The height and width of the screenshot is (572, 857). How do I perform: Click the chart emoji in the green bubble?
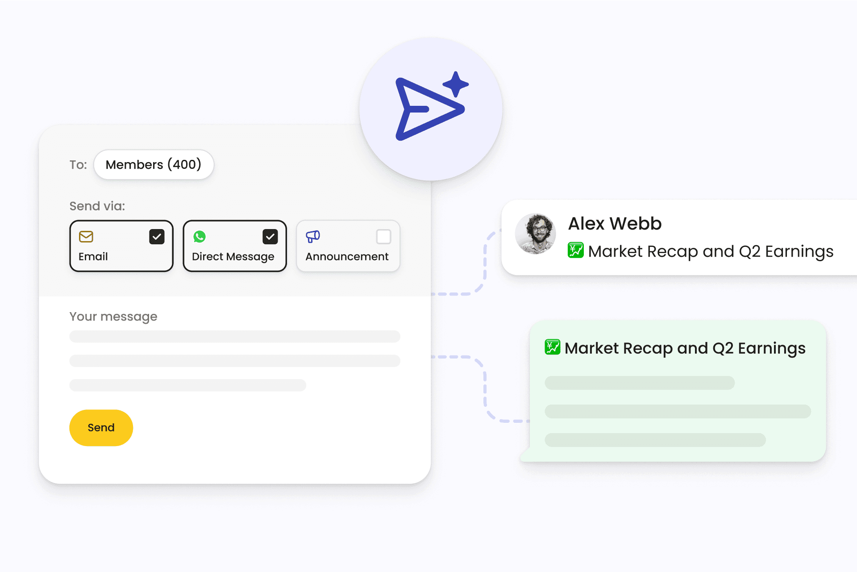pos(552,347)
